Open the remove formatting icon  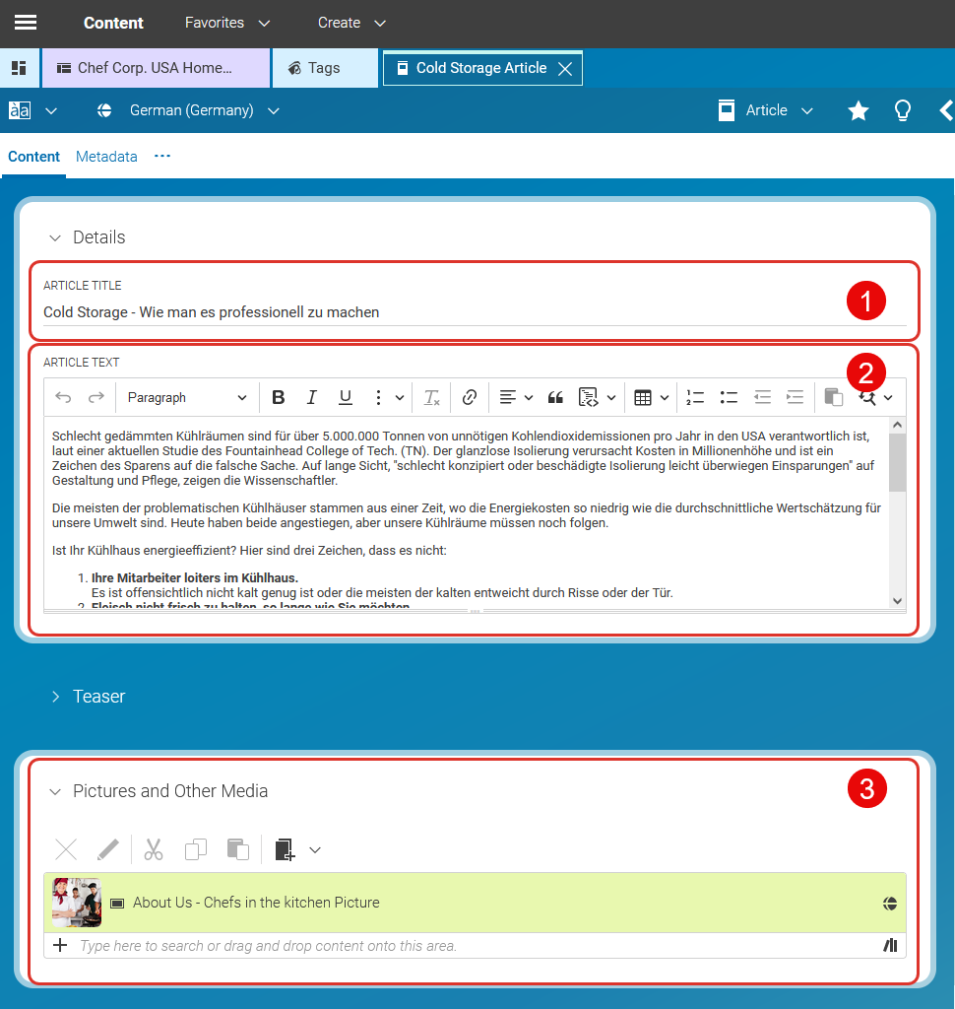coord(430,396)
